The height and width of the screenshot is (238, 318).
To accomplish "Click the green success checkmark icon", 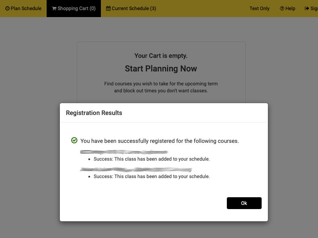I will pyautogui.click(x=74, y=140).
